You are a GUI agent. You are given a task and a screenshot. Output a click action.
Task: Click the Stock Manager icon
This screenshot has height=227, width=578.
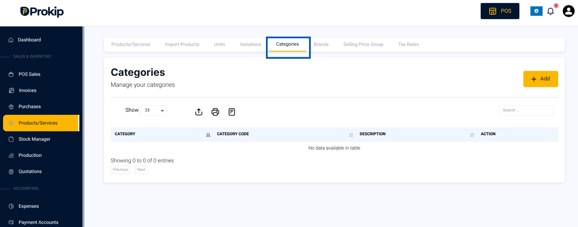pos(11,139)
